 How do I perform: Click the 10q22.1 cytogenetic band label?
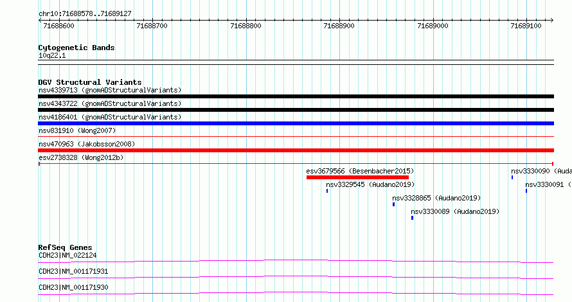(x=52, y=55)
